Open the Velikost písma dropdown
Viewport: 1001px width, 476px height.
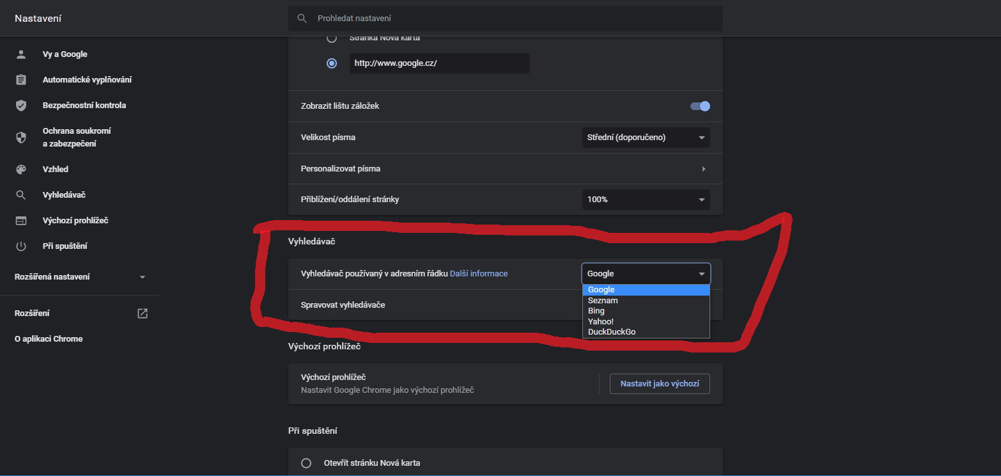(x=646, y=138)
